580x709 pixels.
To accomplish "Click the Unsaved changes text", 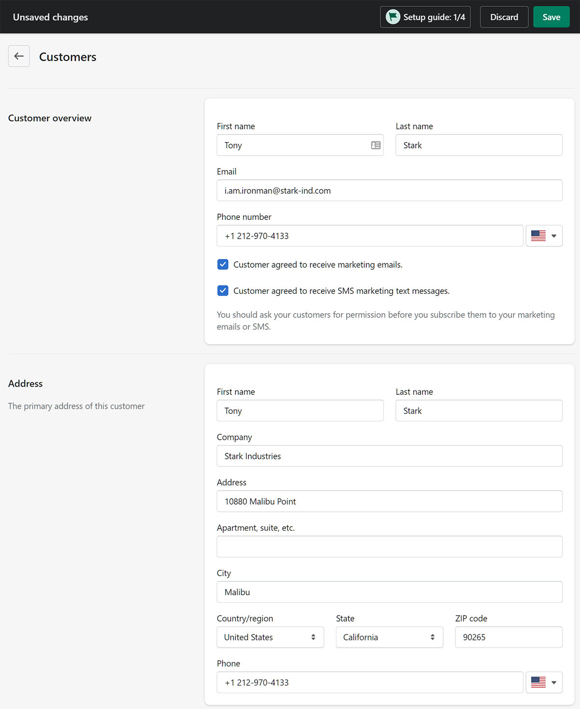I will pos(50,17).
